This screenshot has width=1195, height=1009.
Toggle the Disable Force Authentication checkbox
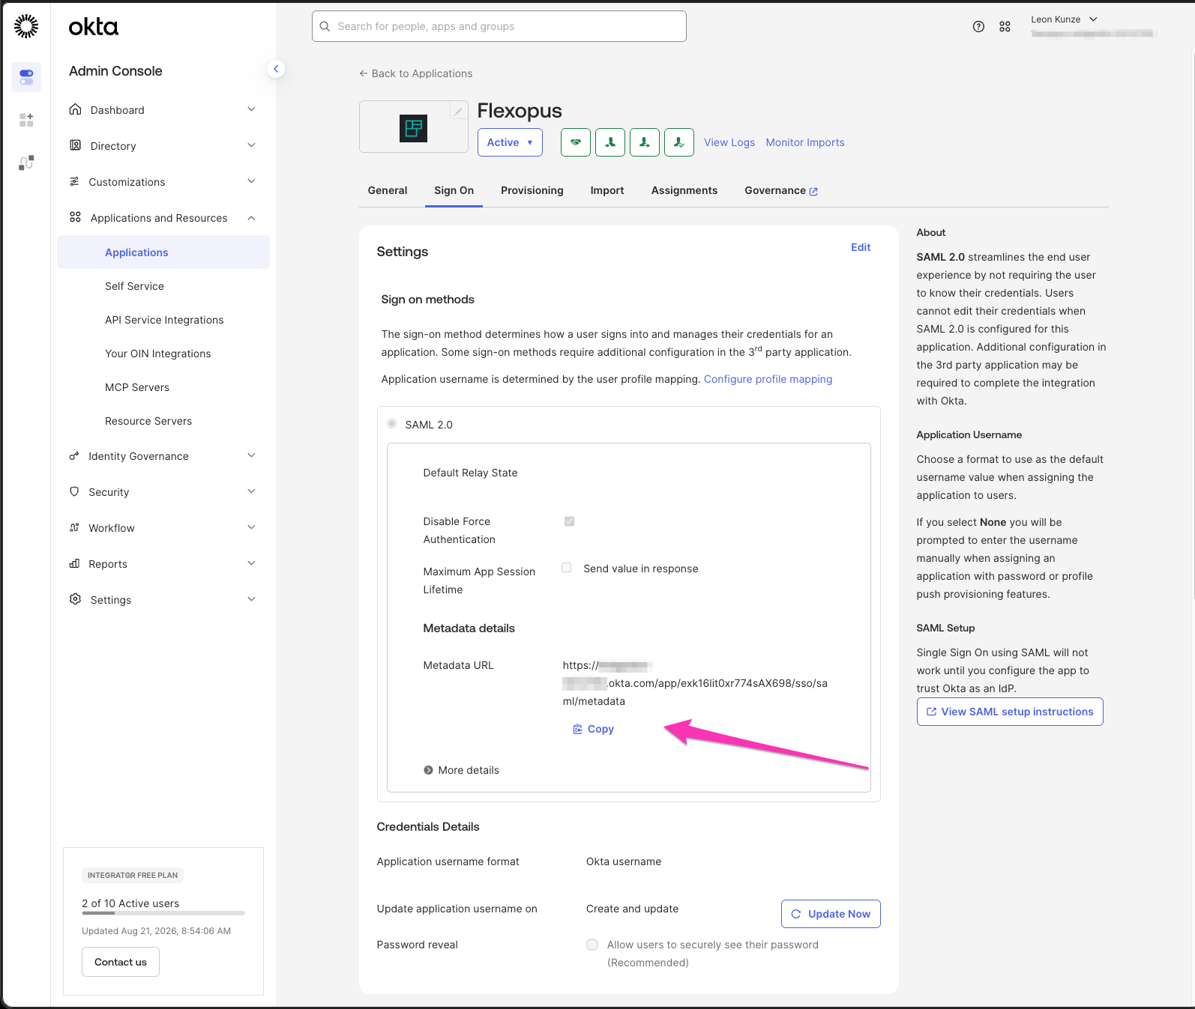(x=569, y=521)
